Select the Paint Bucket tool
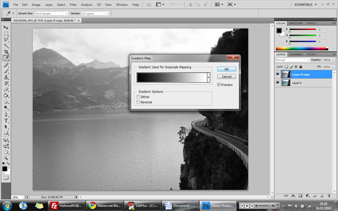Viewport: 338px width, 211px height. click(x=6, y=96)
